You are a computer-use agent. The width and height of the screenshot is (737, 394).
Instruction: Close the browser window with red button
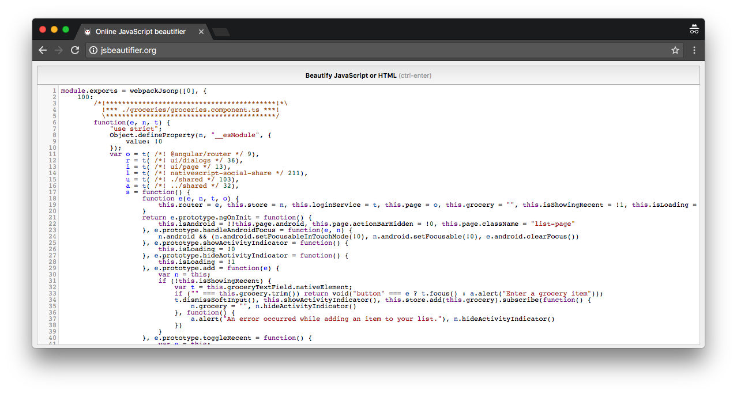coord(43,29)
